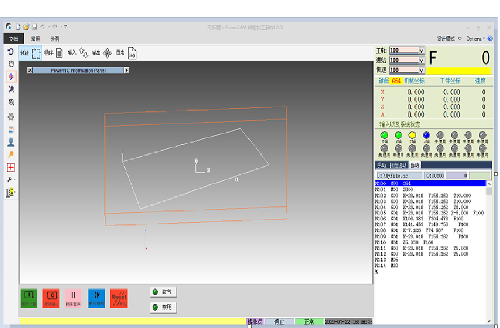
Task: Switch to the 绘图 ribbon tab
Action: point(55,39)
